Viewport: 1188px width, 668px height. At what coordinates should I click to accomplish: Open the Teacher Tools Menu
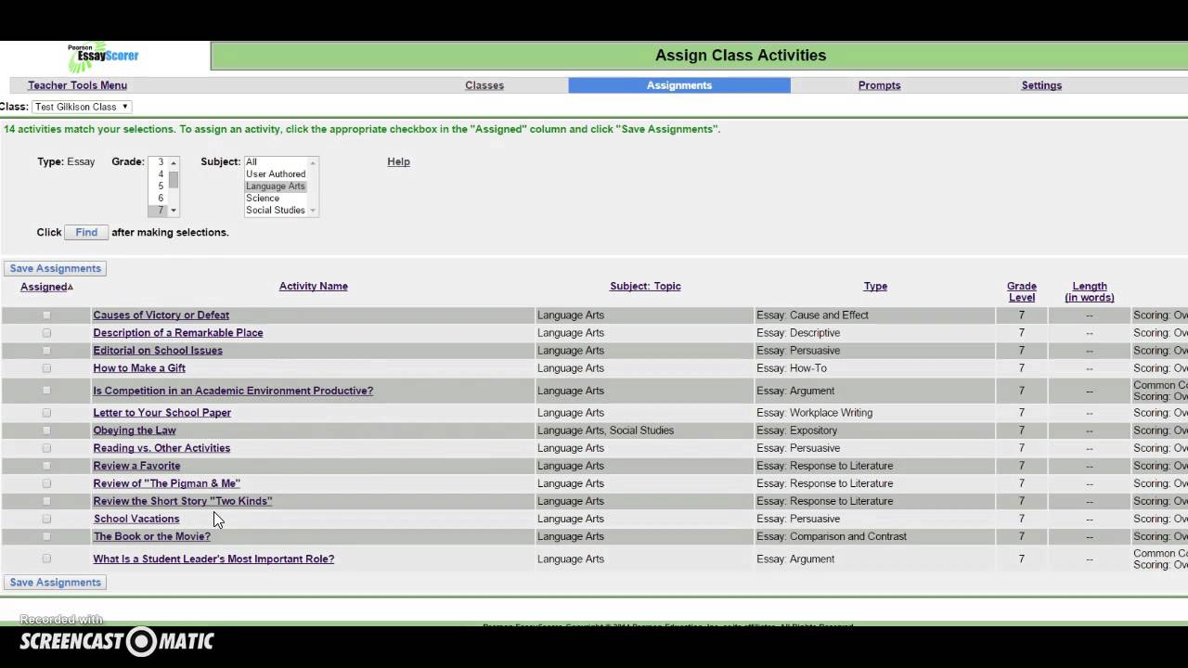click(77, 85)
